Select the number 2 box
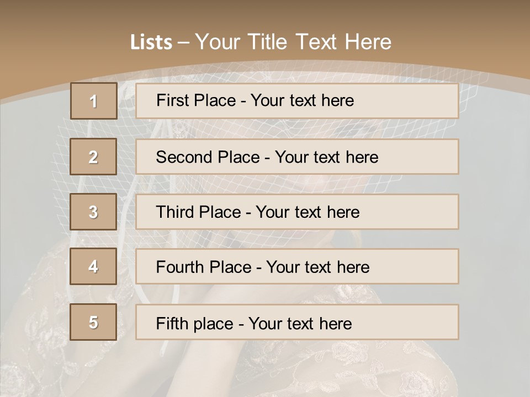This screenshot has width=530, height=397. (x=93, y=157)
